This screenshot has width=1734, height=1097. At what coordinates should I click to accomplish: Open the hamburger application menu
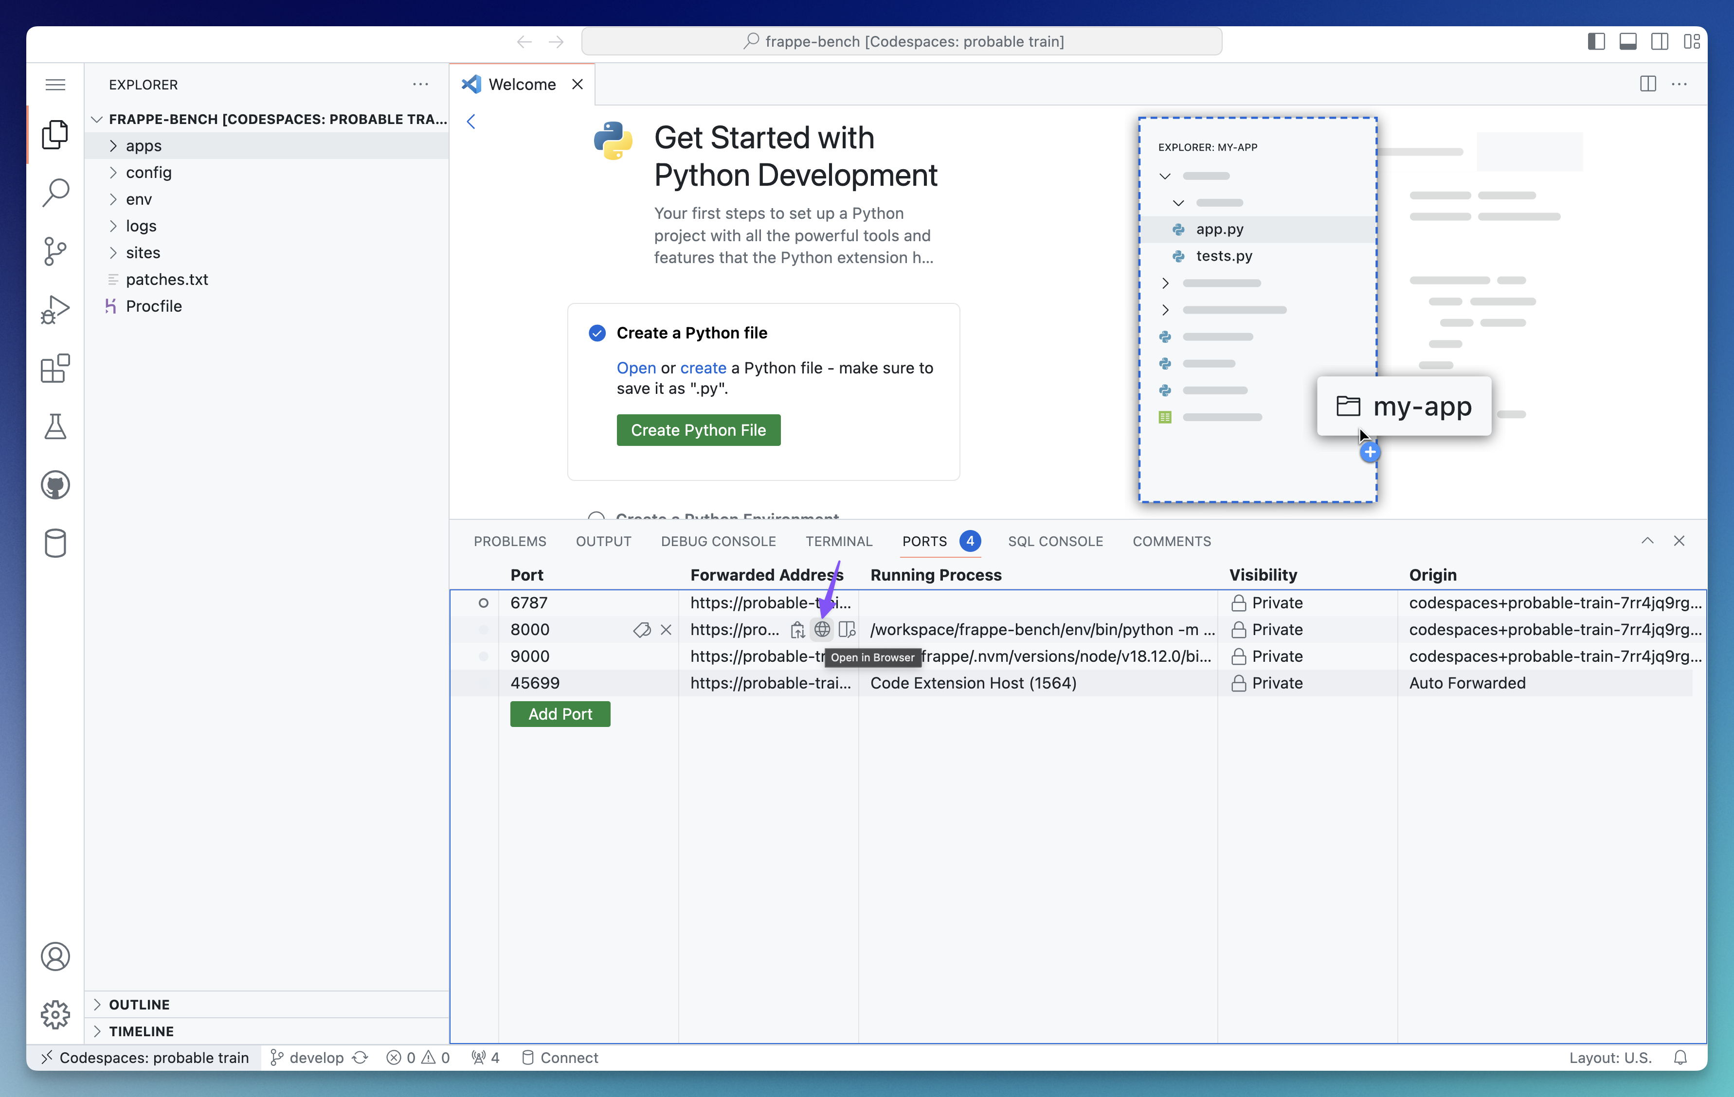point(55,85)
